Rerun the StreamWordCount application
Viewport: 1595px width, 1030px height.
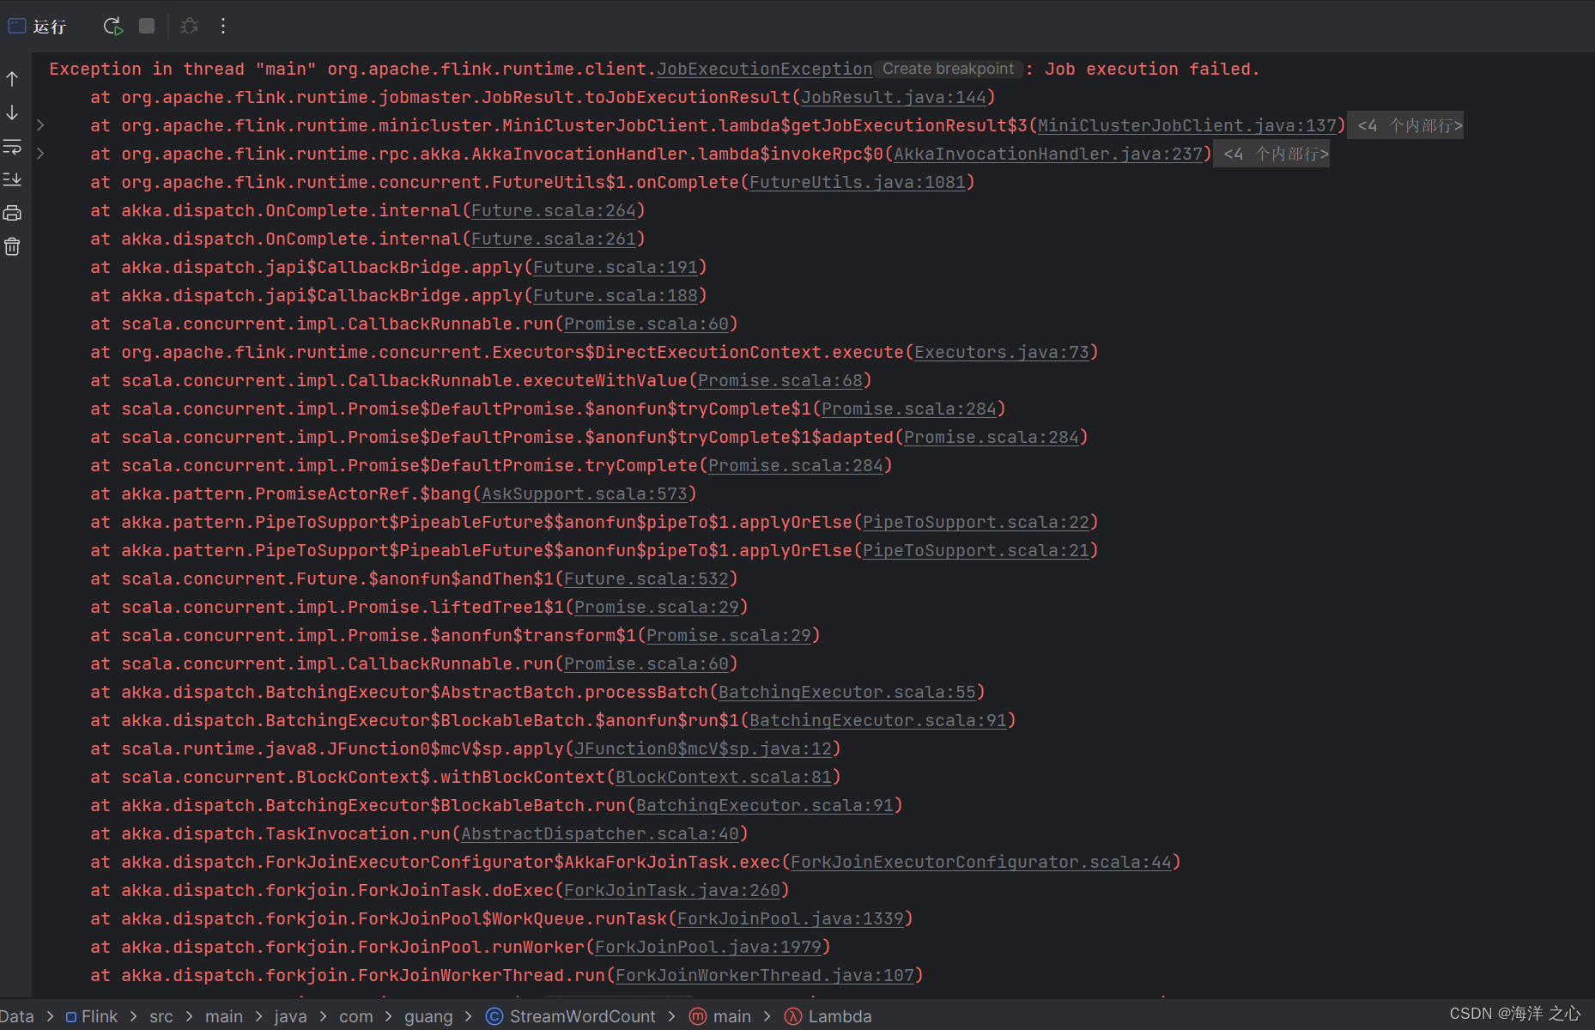[112, 26]
